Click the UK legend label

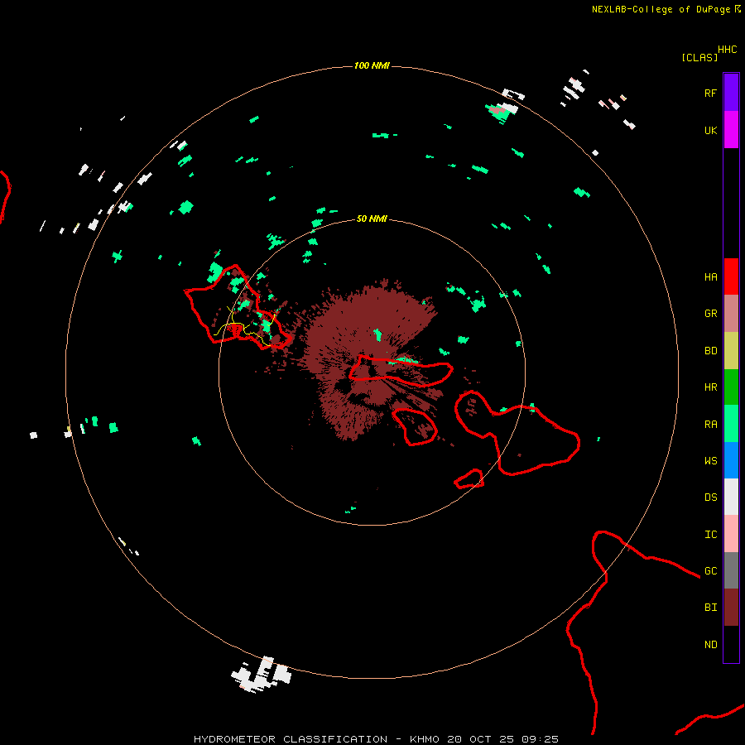coord(710,130)
